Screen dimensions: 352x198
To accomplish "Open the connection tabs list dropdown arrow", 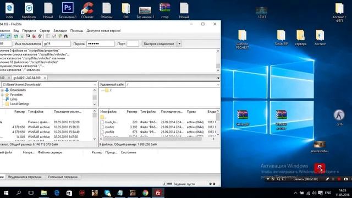I will 218,78.
